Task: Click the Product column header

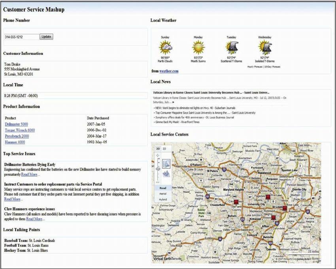Action: (x=11, y=118)
